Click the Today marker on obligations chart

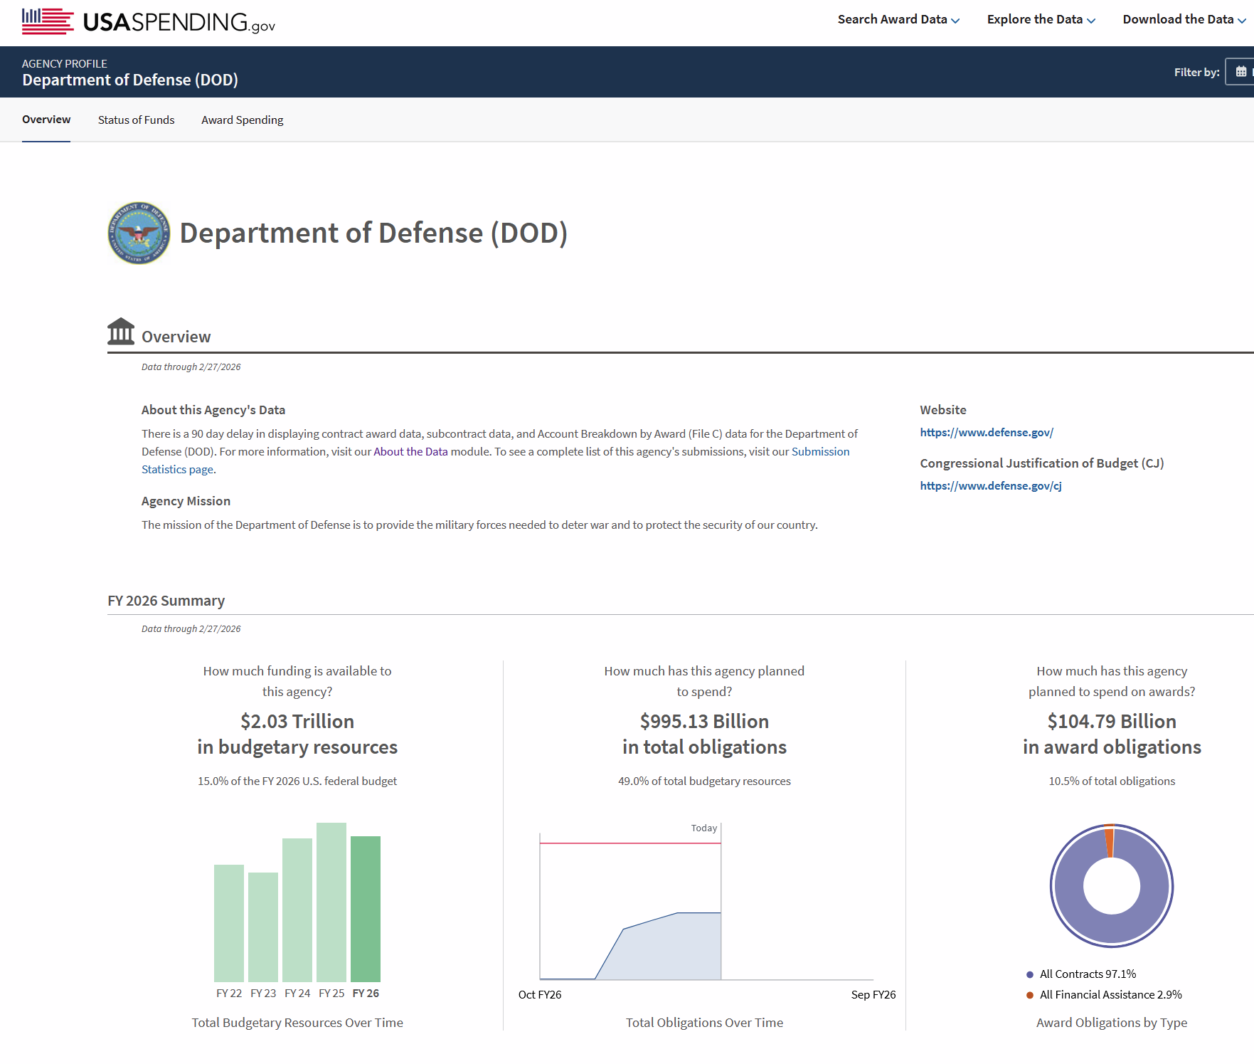pos(704,828)
